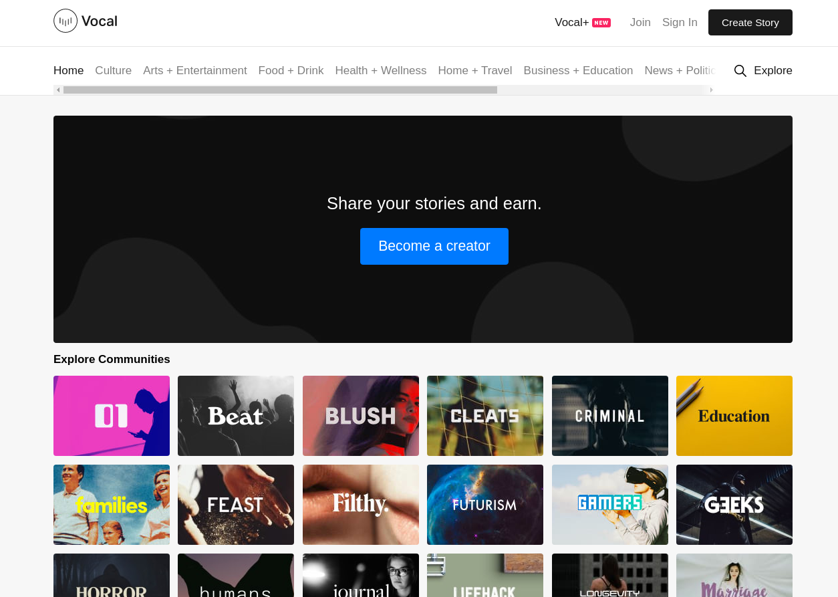Switch to Food + Drink category
Viewport: 838px width, 597px height.
[x=291, y=71]
